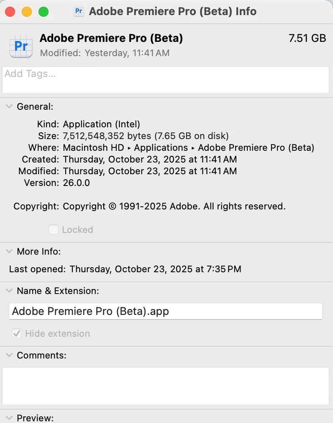
Task: Collapse the General section
Action: (x=9, y=106)
